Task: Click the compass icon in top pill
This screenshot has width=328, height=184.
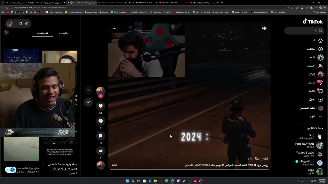Action: coord(27,24)
